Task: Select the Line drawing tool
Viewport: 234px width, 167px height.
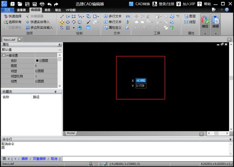Action: [62, 17]
